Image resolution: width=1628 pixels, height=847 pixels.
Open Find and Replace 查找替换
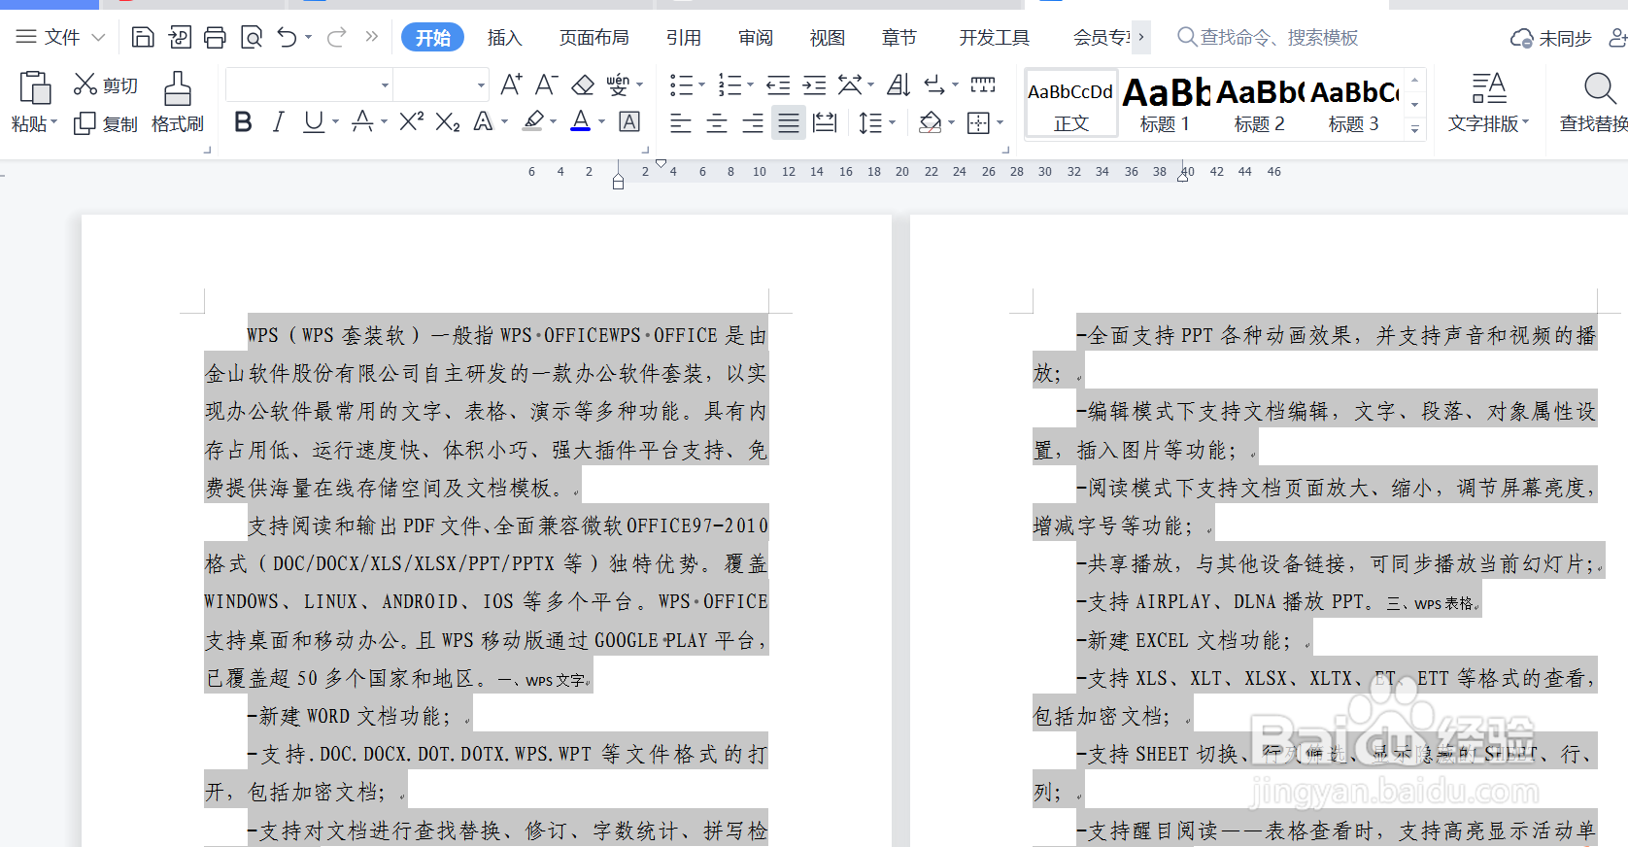coord(1596,102)
